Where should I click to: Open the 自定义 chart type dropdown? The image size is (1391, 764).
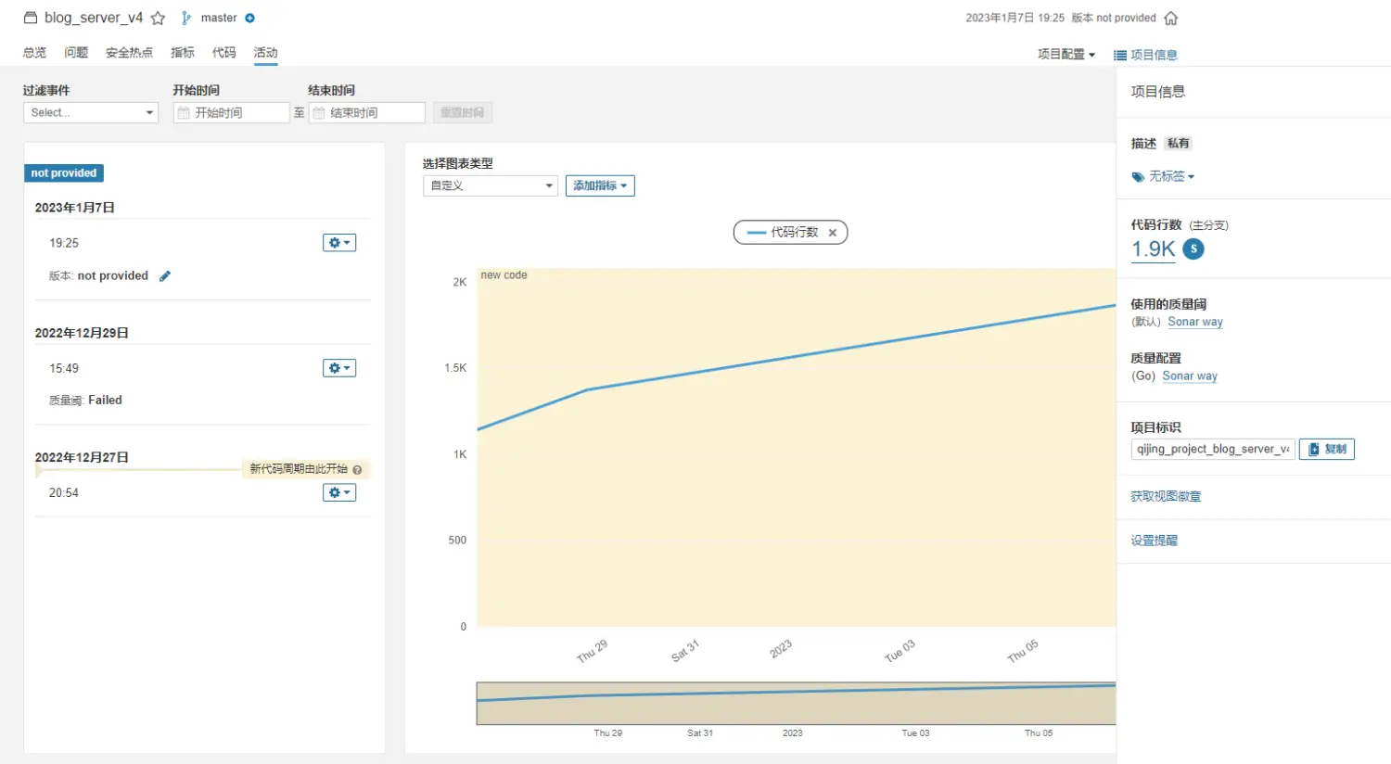[491, 186]
